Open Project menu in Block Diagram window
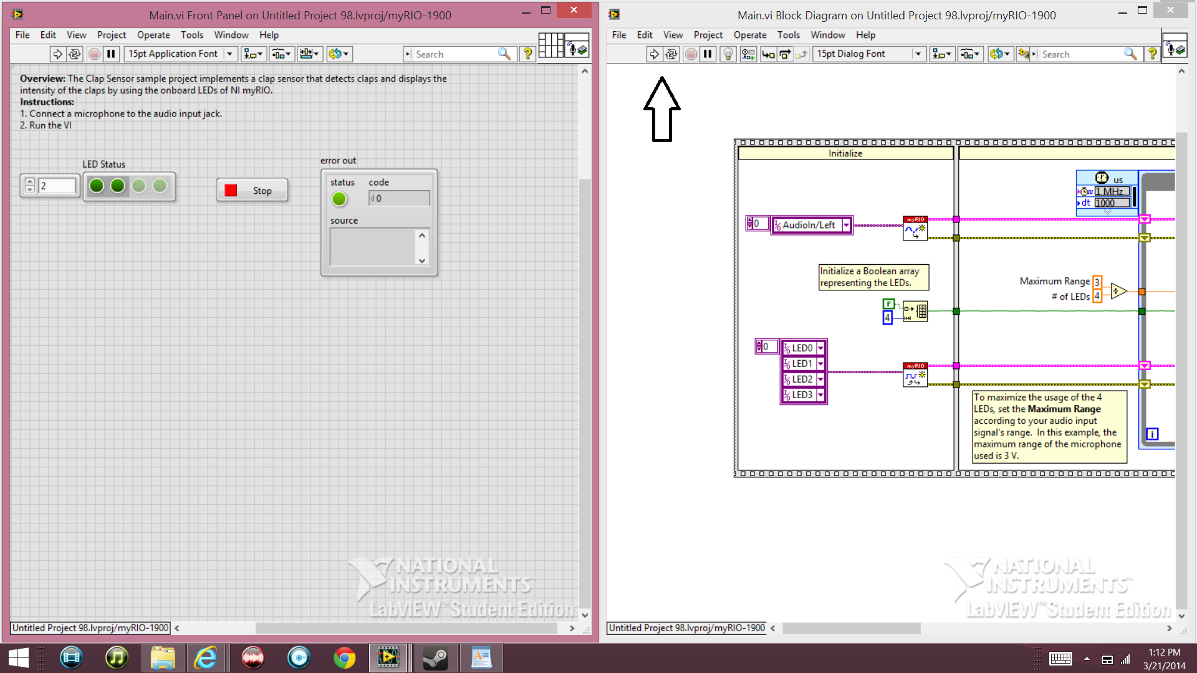1197x673 pixels. click(x=708, y=35)
